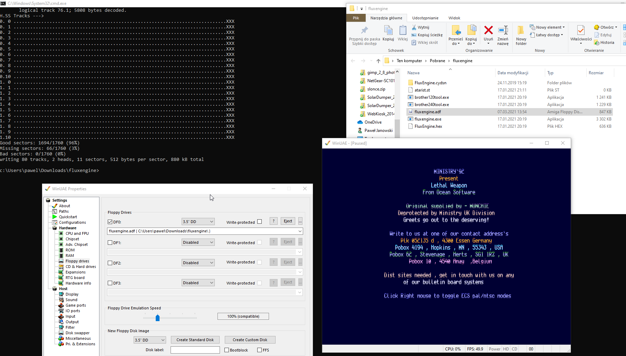The height and width of the screenshot is (356, 626).
Task: Open Expansions settings page
Action: (75, 272)
